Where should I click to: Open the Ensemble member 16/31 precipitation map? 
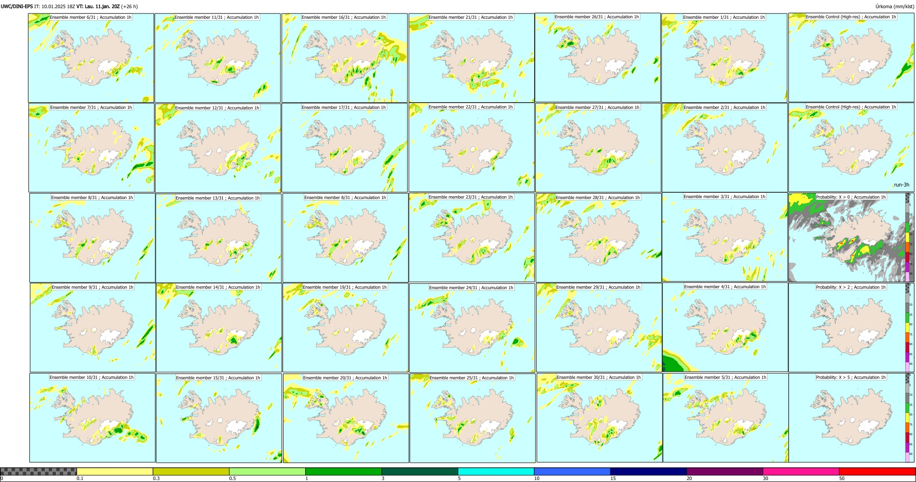click(345, 58)
